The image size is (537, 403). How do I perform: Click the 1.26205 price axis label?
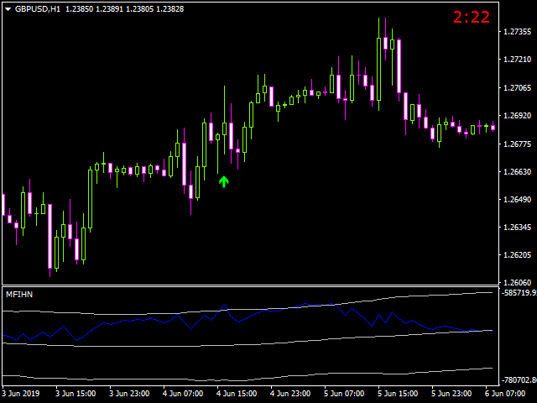[518, 255]
